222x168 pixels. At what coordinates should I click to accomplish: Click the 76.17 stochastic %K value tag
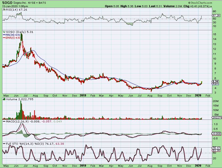point(216,148)
